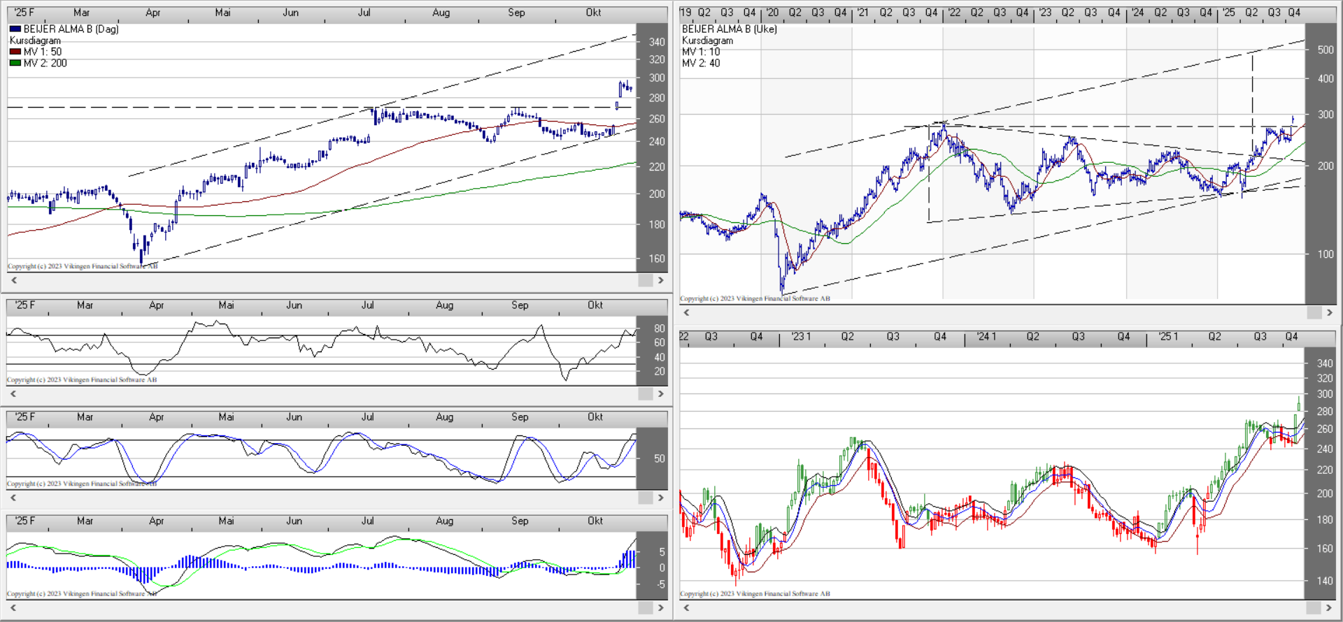
Task: Select the BEIJER ALMA B (Uke) legend title
Action: tap(729, 29)
